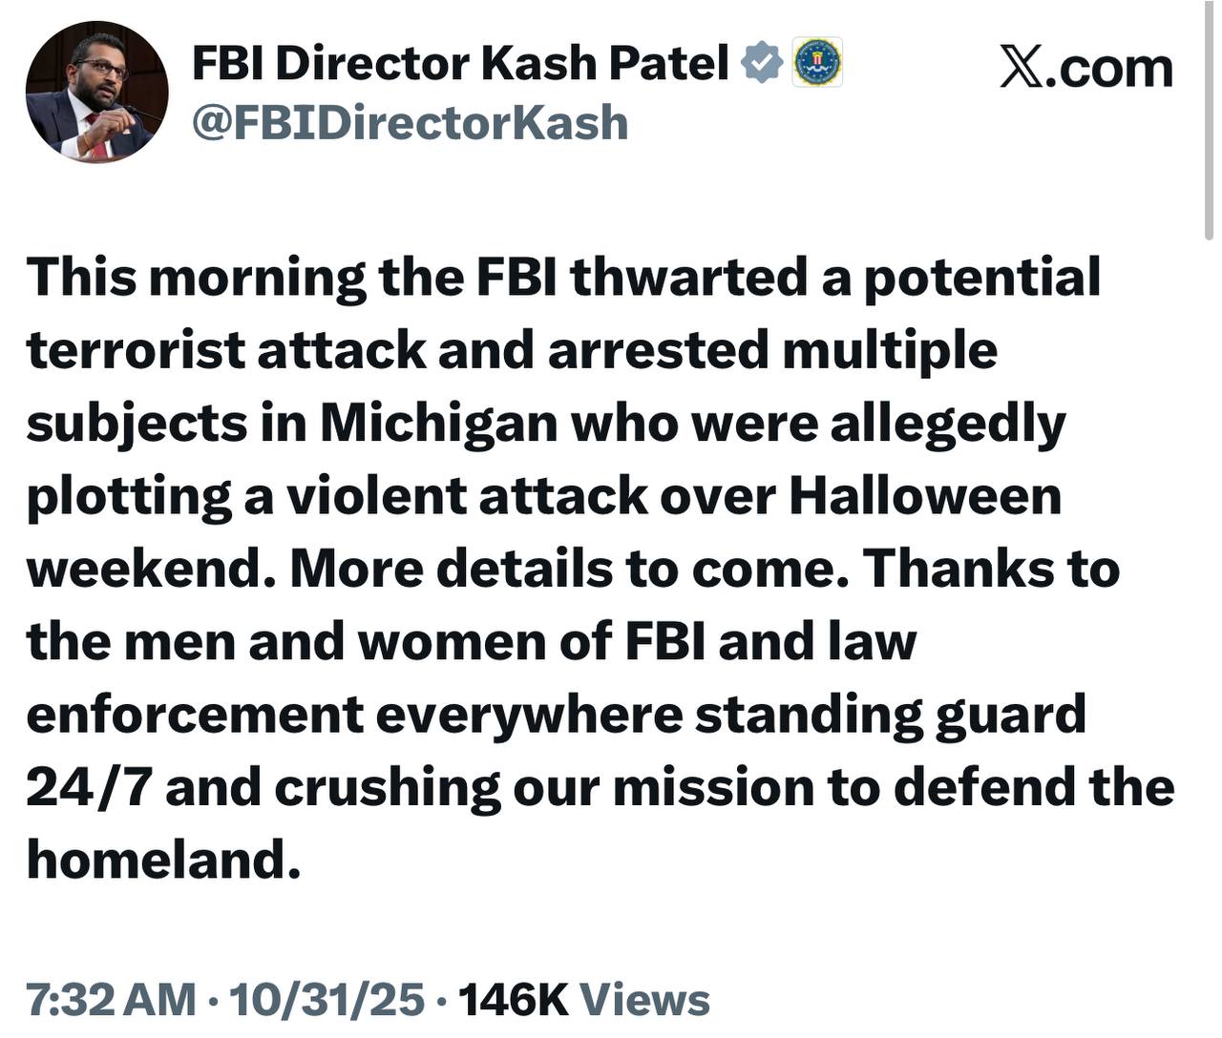Image resolution: width=1222 pixels, height=1038 pixels.
Task: Click the word "allegedly" in the post
Action: click(x=947, y=423)
